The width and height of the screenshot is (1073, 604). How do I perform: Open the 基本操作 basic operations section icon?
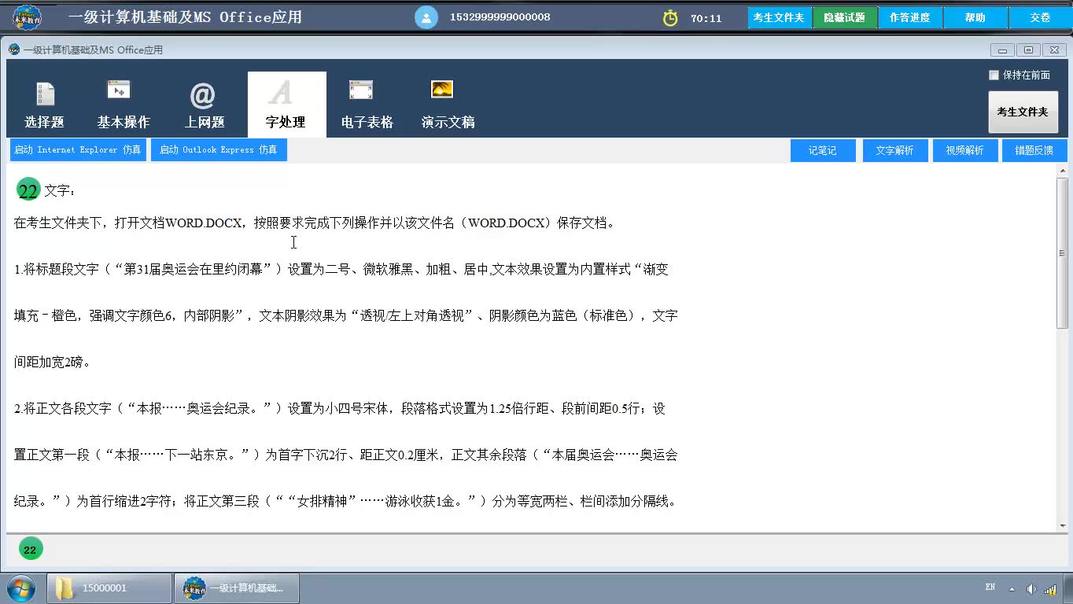tap(122, 102)
